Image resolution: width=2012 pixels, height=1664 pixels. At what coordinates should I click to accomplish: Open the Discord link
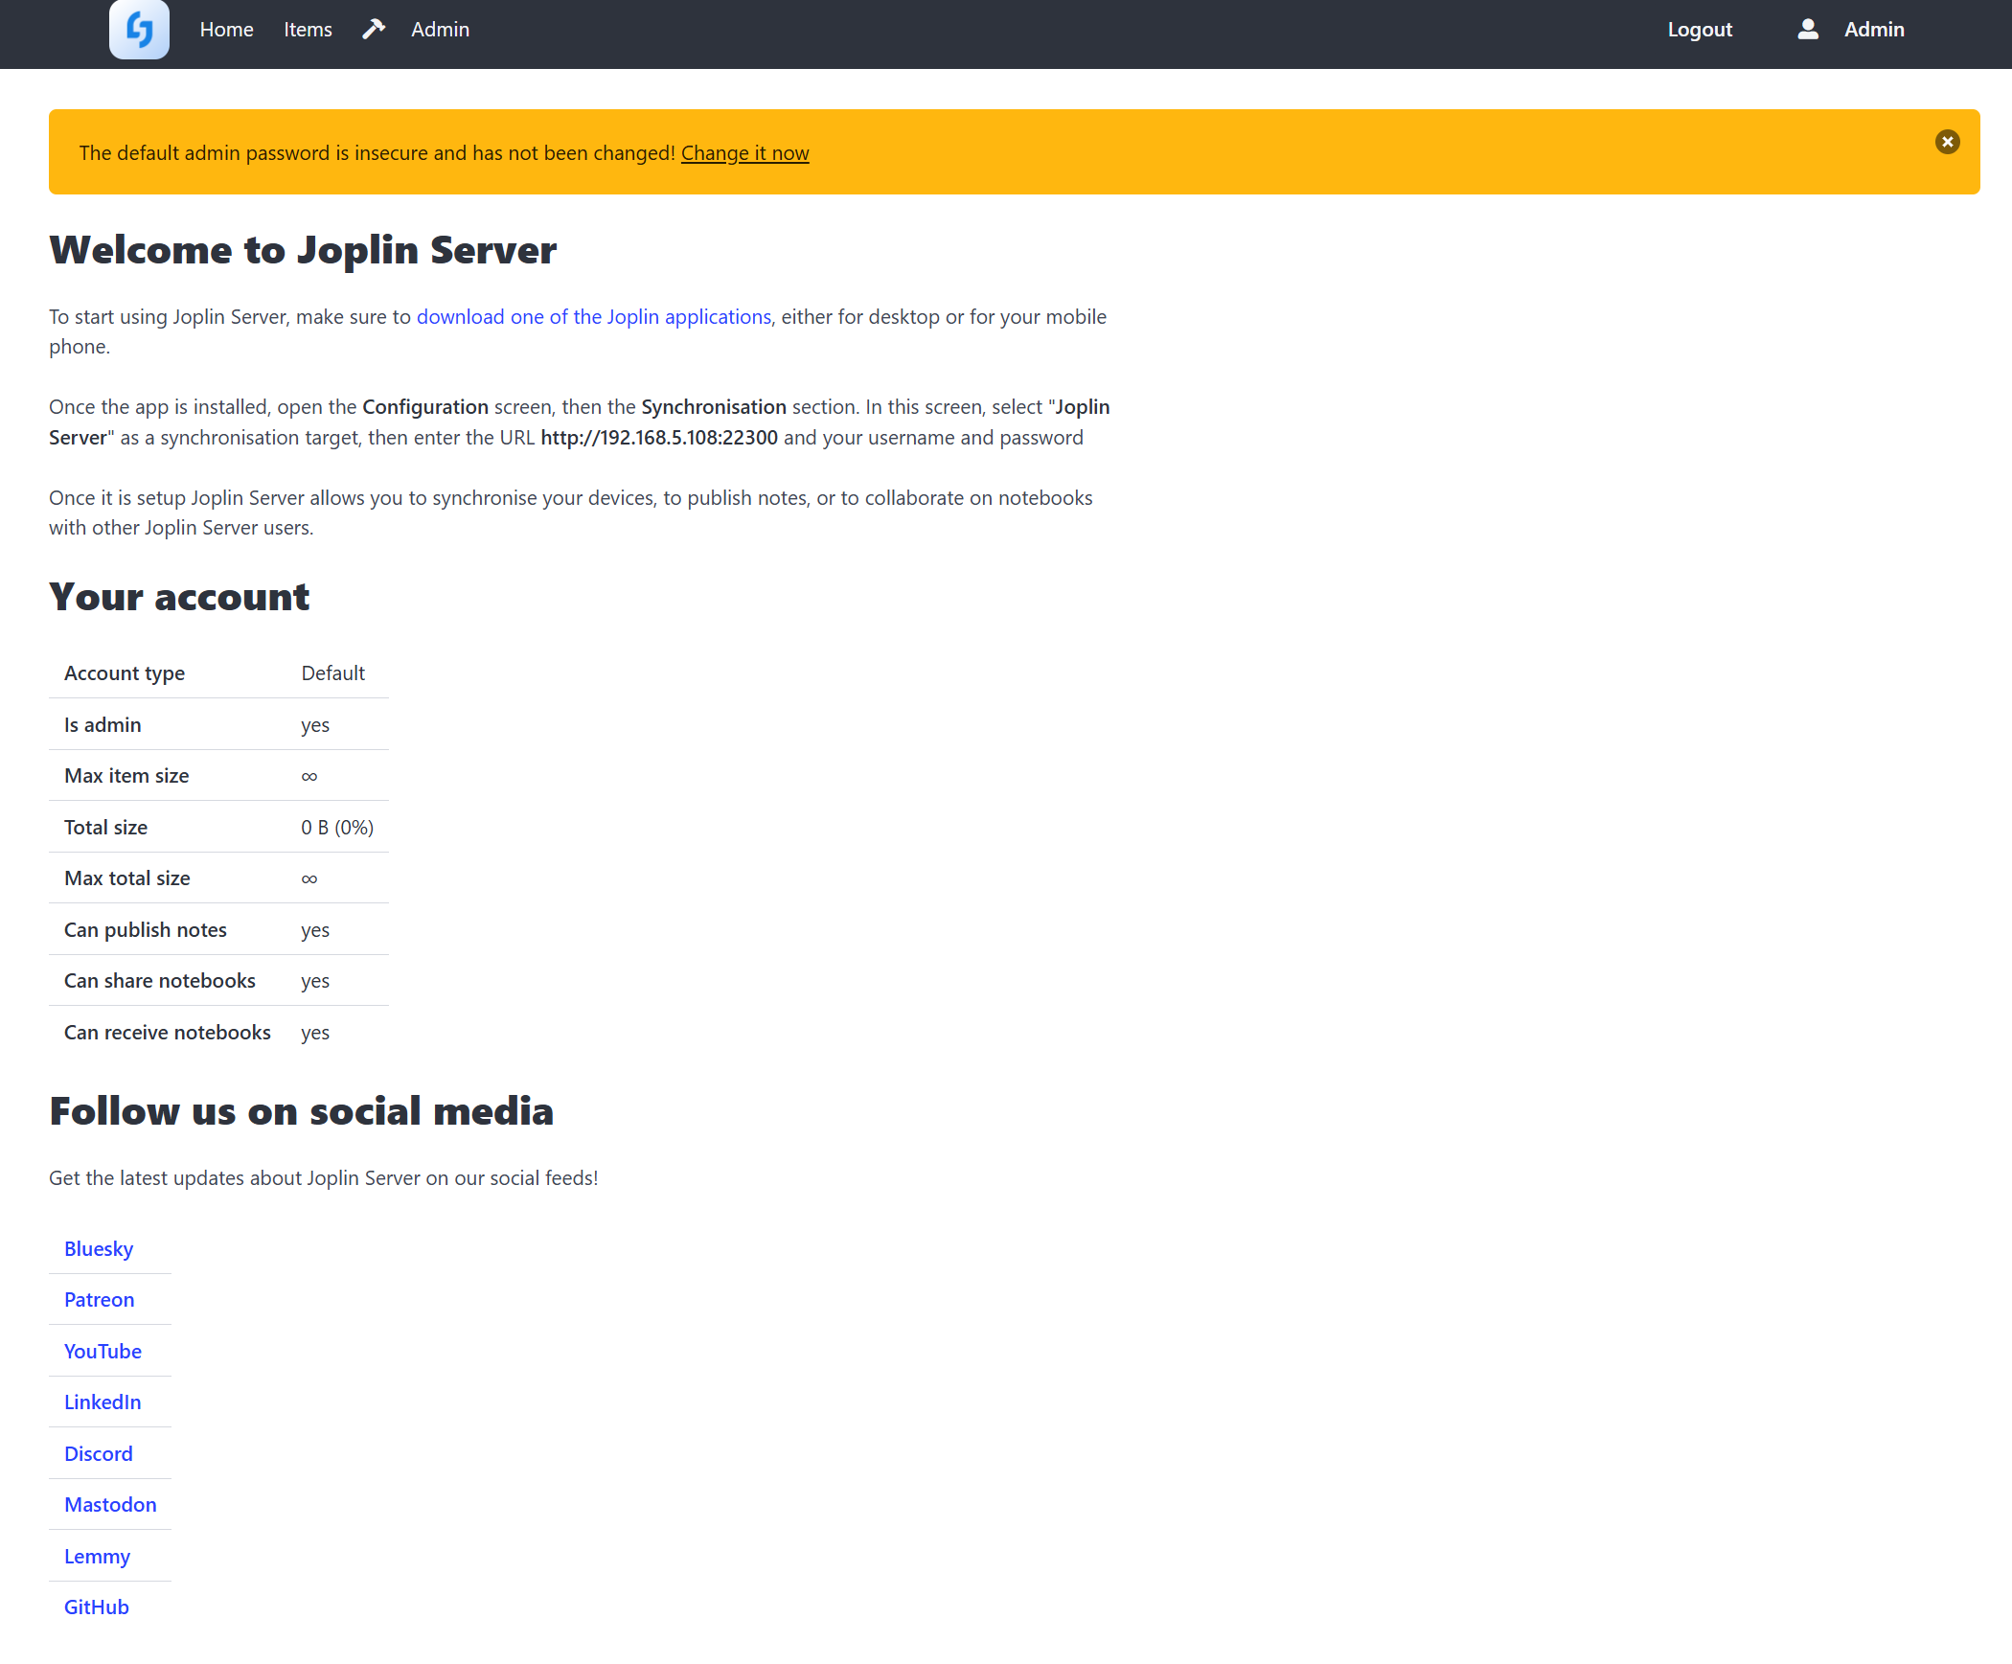pos(98,1453)
